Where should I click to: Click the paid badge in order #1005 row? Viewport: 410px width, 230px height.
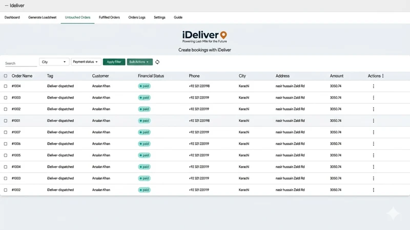145,155
